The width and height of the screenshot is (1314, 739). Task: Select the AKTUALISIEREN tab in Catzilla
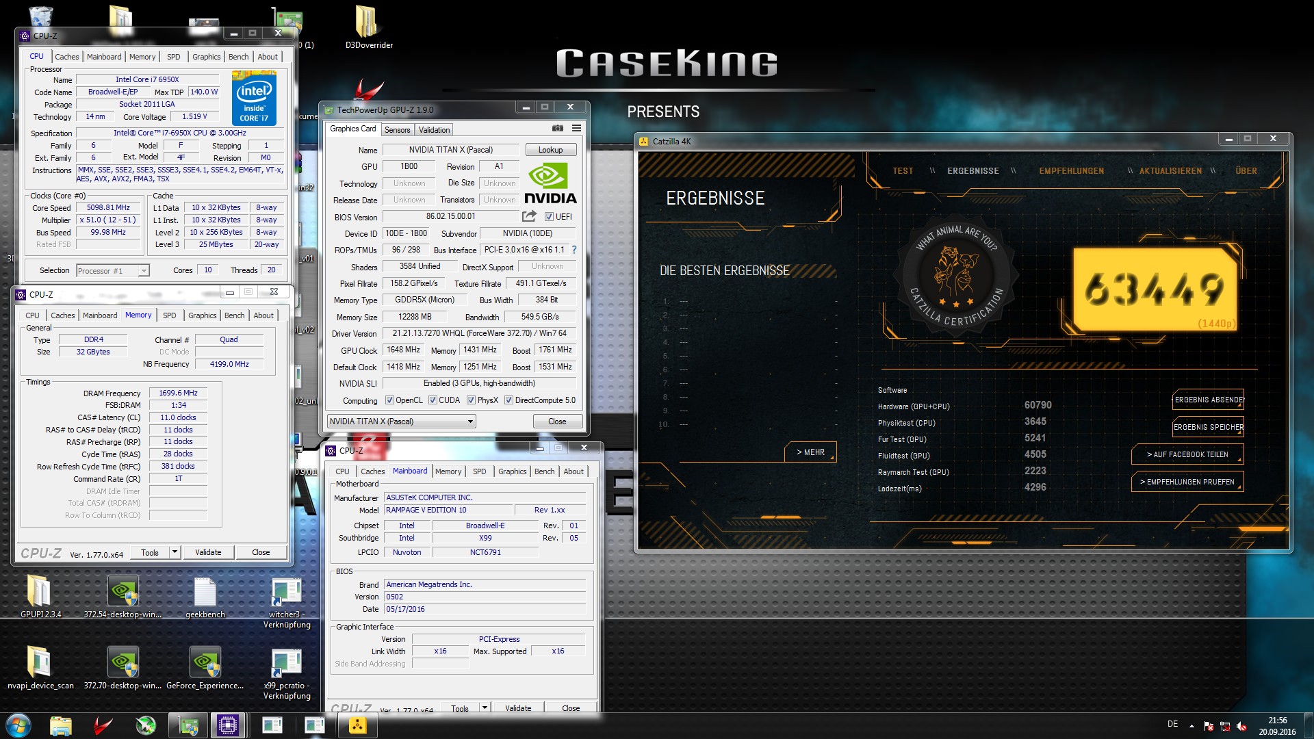tap(1170, 171)
